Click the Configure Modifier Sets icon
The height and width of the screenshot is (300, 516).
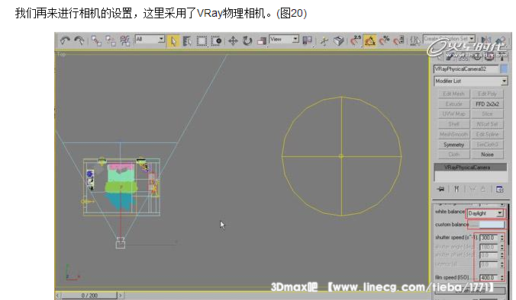(x=499, y=189)
